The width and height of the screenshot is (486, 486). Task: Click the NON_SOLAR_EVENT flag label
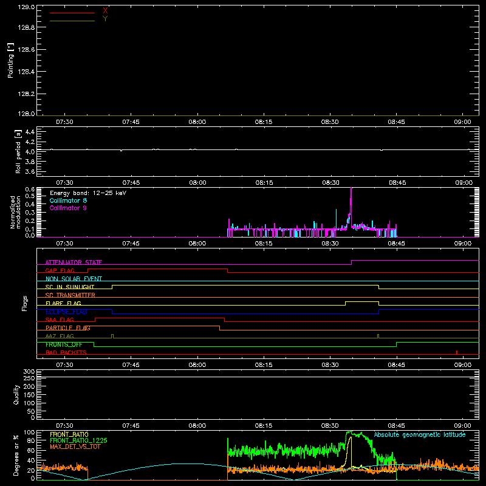[x=74, y=279]
